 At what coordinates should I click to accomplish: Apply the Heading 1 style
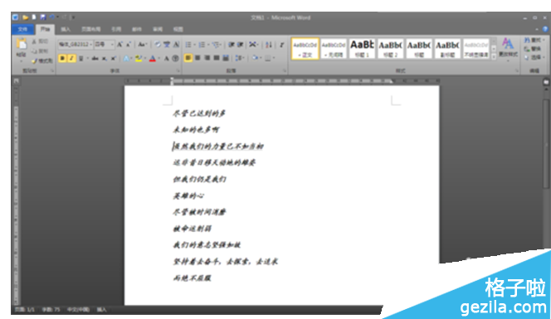point(362,48)
